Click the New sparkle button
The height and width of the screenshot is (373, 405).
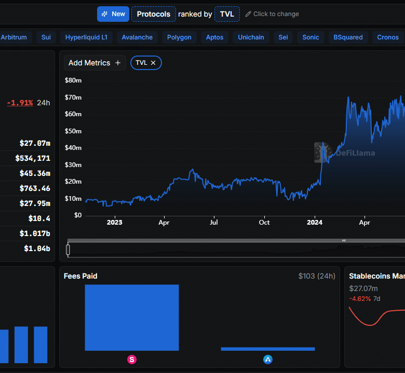click(x=113, y=14)
